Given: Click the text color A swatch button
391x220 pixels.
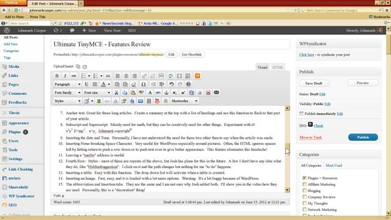Looking at the screenshot, I should (x=103, y=84).
